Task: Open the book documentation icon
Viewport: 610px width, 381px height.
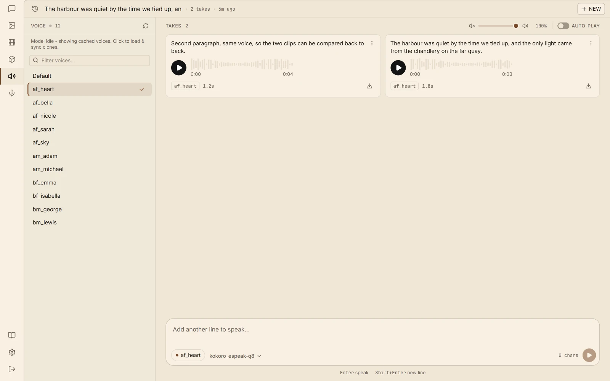Action: point(12,335)
